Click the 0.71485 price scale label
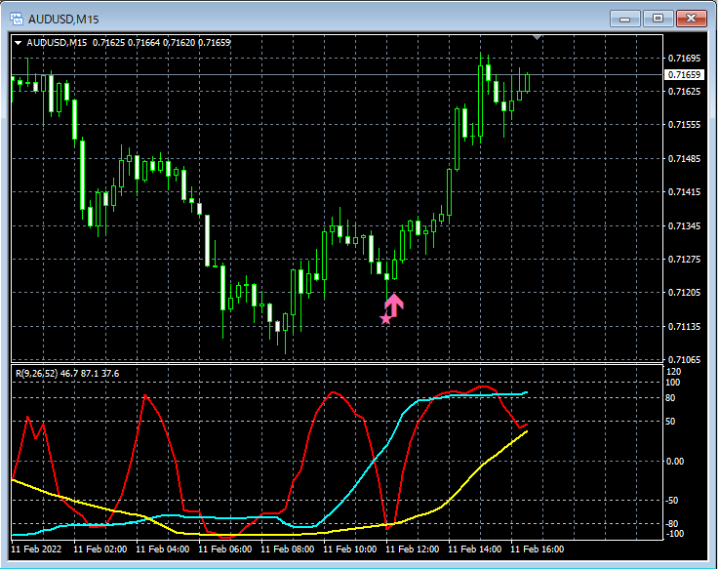719x569 pixels. (x=684, y=159)
